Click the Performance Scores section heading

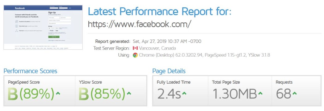click(30, 71)
